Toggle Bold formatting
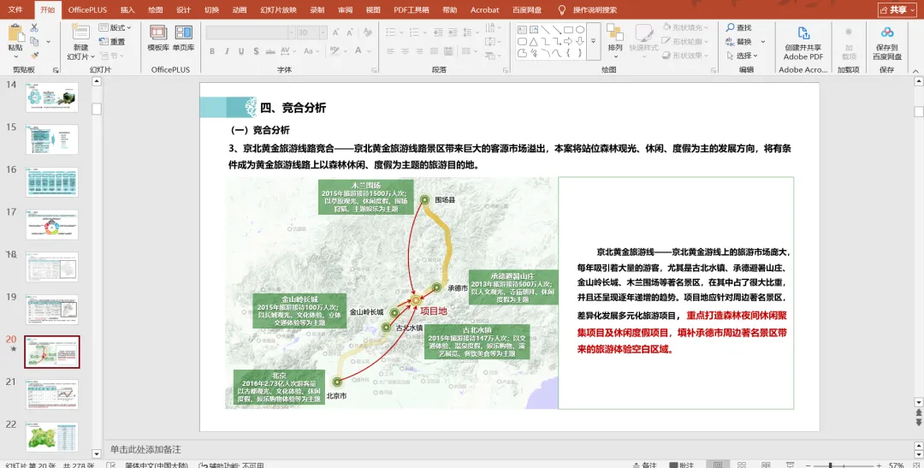The width and height of the screenshot is (924, 468). coord(212,51)
